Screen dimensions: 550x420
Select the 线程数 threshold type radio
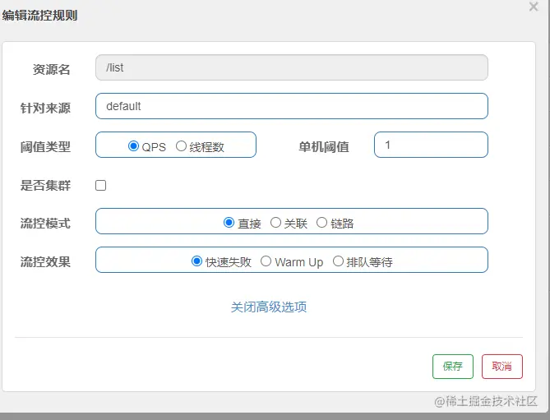pos(181,145)
